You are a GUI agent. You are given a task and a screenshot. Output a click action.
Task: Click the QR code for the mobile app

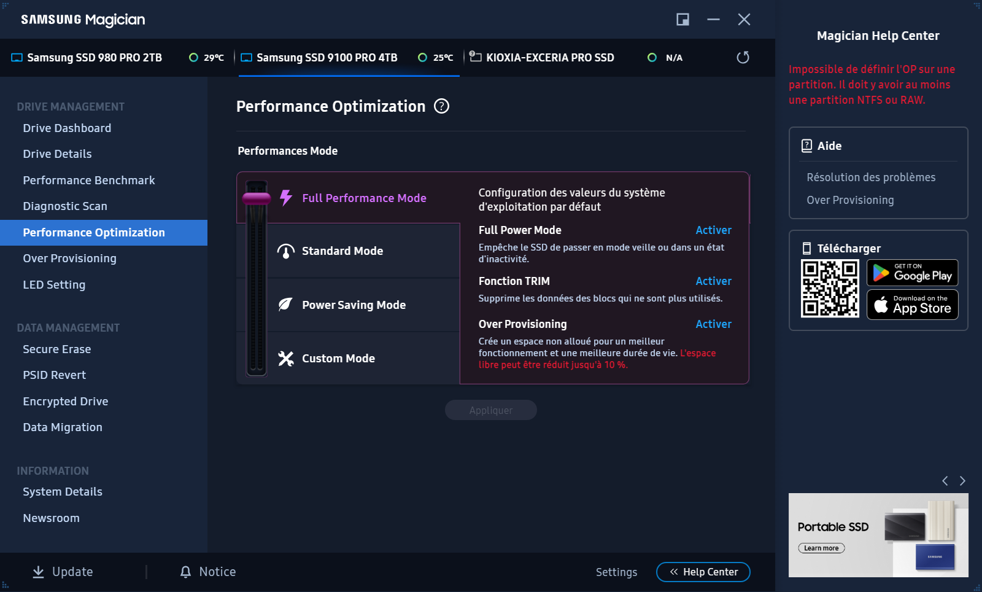point(830,289)
